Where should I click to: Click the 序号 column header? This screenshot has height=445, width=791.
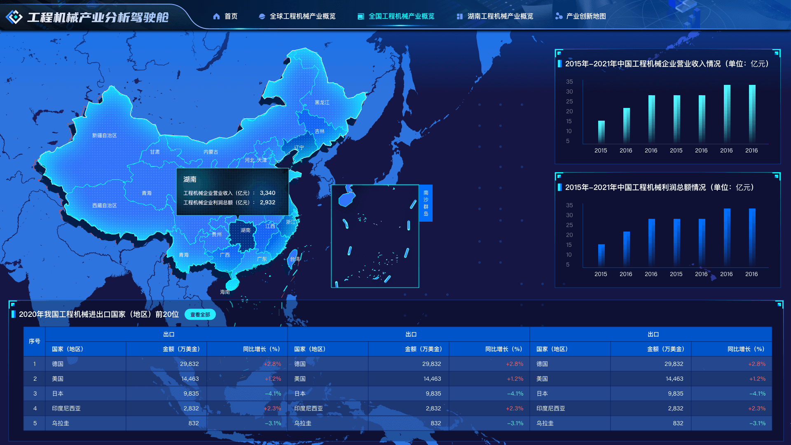point(35,341)
